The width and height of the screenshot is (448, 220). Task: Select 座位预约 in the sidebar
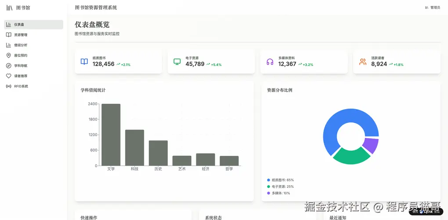point(34,55)
